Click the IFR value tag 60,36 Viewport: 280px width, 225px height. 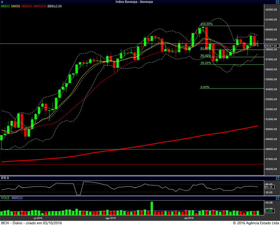click(269, 187)
